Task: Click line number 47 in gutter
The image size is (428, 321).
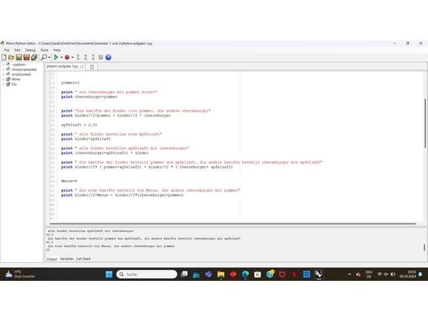Action: point(52,219)
